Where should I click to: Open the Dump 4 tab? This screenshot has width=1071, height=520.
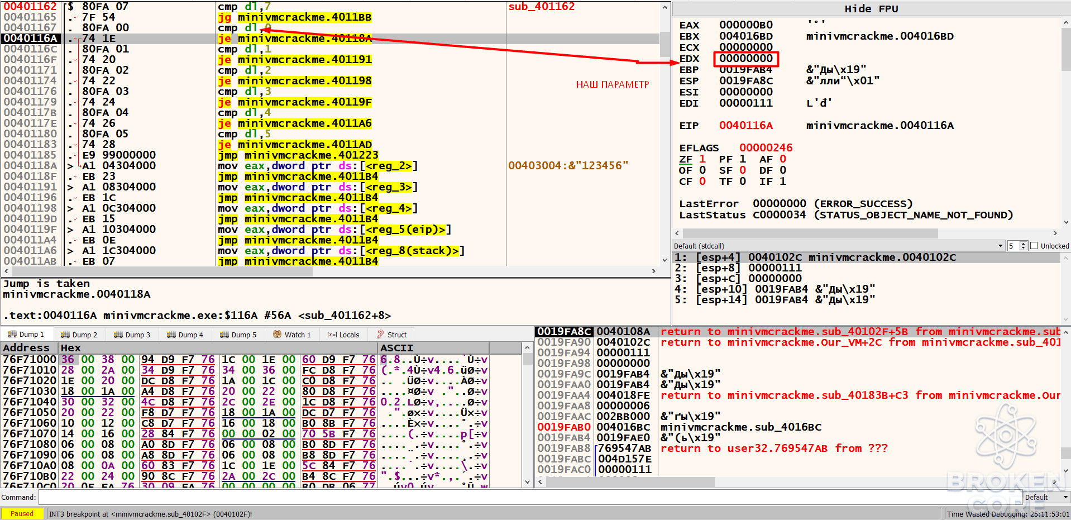click(x=185, y=335)
